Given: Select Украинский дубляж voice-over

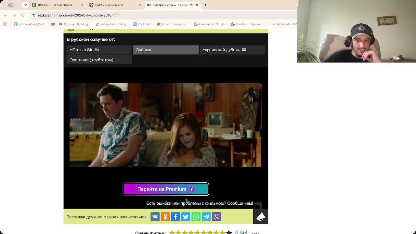Looking at the screenshot, I should (x=232, y=50).
